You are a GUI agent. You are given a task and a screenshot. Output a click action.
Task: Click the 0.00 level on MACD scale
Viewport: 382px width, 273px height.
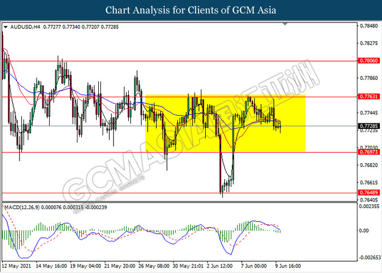(x=363, y=231)
